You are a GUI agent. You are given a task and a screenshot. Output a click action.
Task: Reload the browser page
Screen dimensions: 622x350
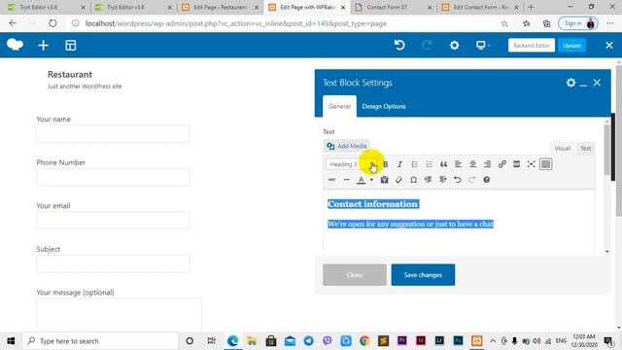(52, 23)
